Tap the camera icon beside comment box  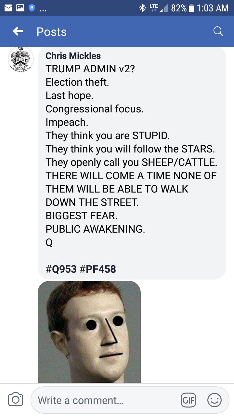pos(16,400)
